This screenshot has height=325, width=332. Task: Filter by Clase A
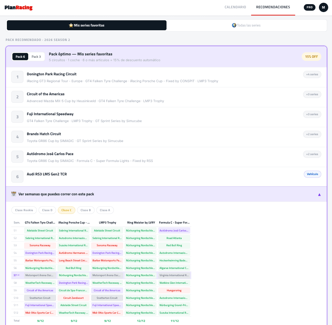click(x=105, y=210)
